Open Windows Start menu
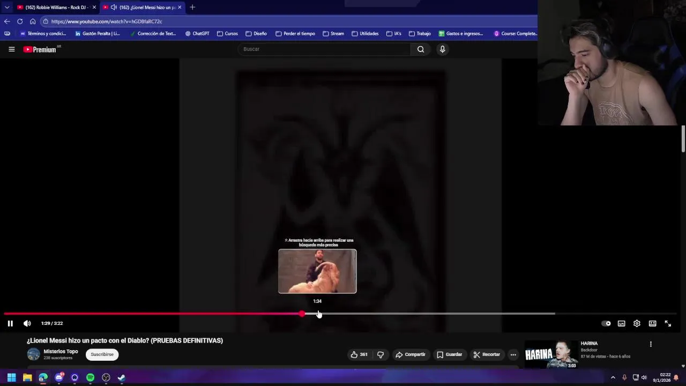This screenshot has height=386, width=686. pyautogui.click(x=11, y=377)
